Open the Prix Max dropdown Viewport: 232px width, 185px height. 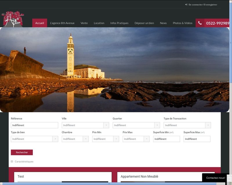point(136,139)
